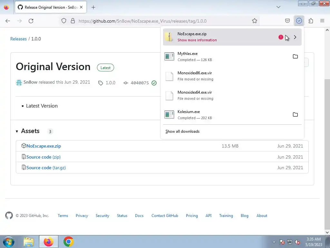Click the red blocked-download warning icon
The height and width of the screenshot is (248, 330).
(x=281, y=37)
